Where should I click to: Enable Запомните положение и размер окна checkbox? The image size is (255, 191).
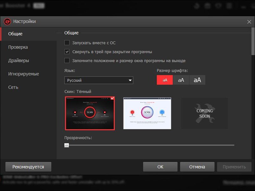click(x=67, y=60)
